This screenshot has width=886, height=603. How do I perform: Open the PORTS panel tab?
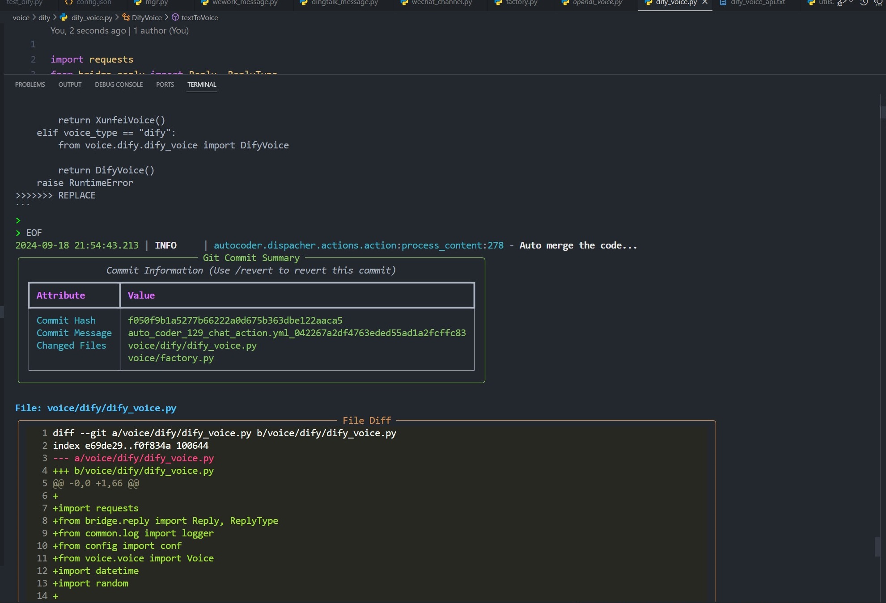pos(165,84)
